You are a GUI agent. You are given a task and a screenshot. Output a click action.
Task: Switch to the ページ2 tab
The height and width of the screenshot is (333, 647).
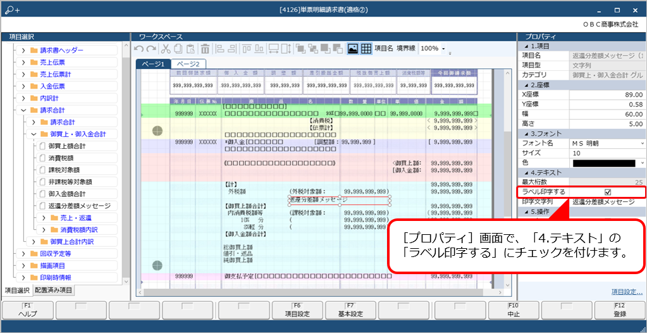click(188, 64)
